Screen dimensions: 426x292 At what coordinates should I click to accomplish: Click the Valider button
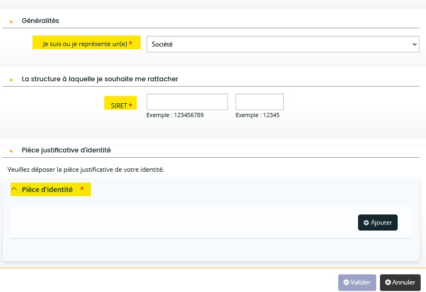point(357,282)
